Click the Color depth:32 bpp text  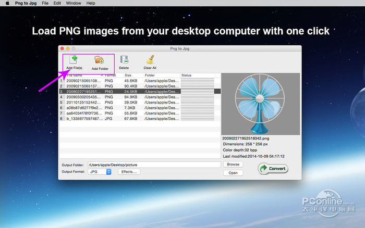pyautogui.click(x=240, y=150)
